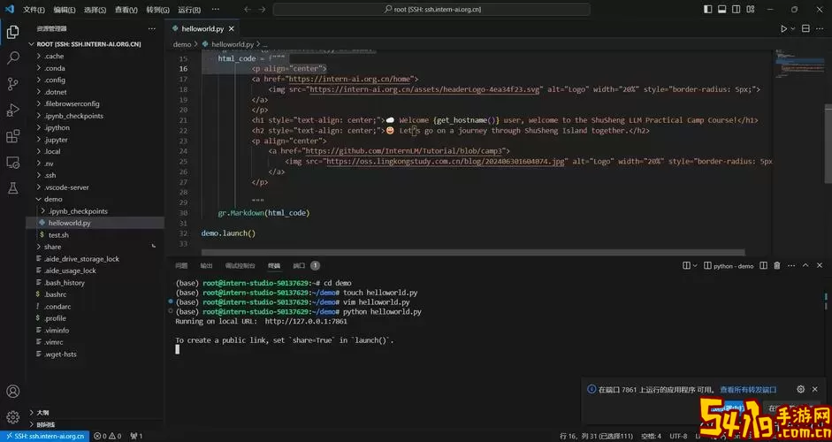Open new terminal launch profile dropdown

[x=696, y=265]
